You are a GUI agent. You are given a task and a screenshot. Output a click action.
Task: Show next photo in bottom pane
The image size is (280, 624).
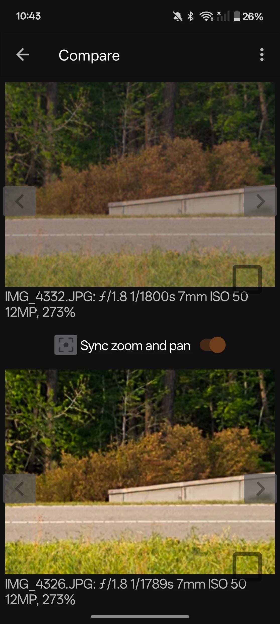point(260,489)
